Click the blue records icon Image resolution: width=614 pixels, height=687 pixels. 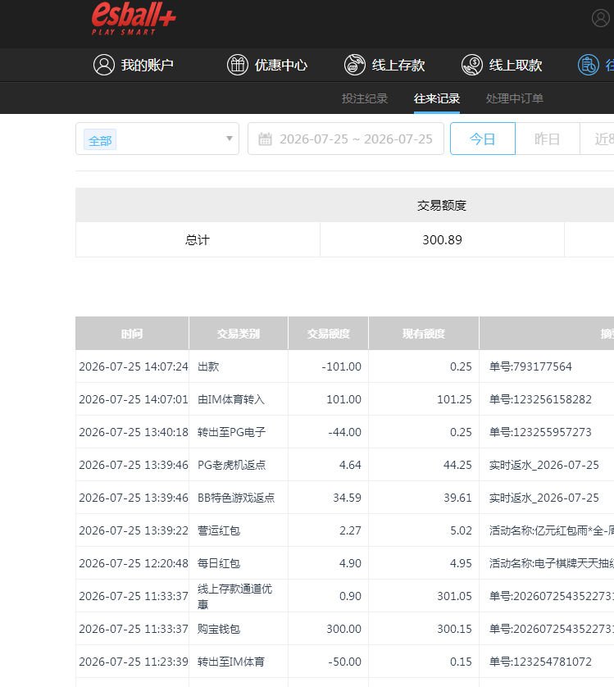coord(589,65)
